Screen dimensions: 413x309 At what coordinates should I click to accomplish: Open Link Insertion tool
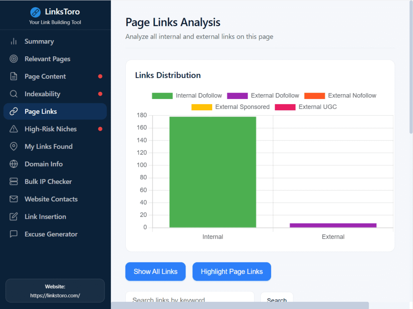tap(55, 216)
